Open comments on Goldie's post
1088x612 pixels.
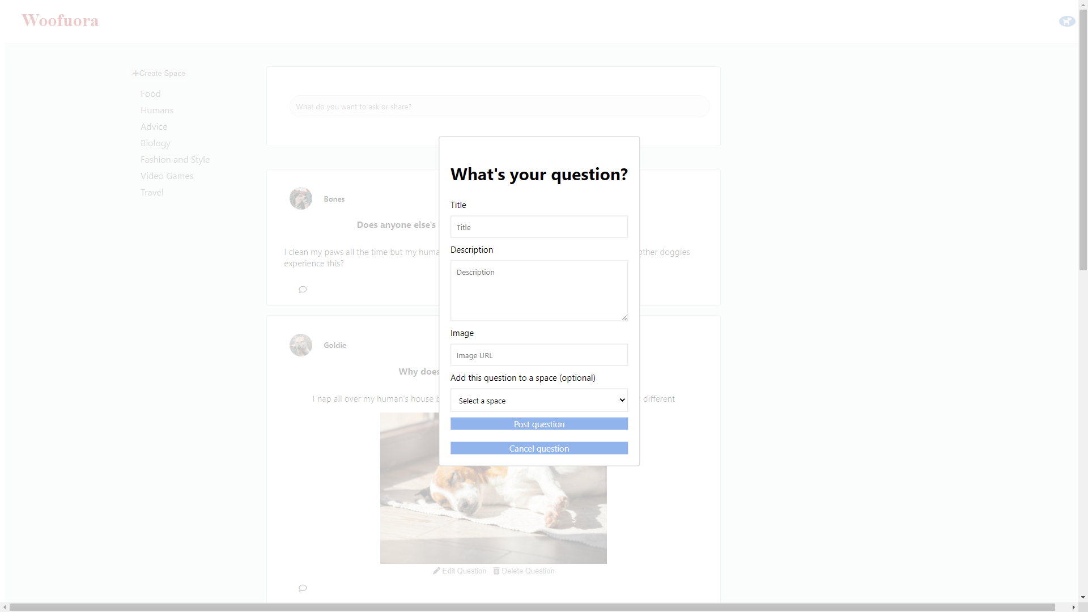(x=303, y=588)
